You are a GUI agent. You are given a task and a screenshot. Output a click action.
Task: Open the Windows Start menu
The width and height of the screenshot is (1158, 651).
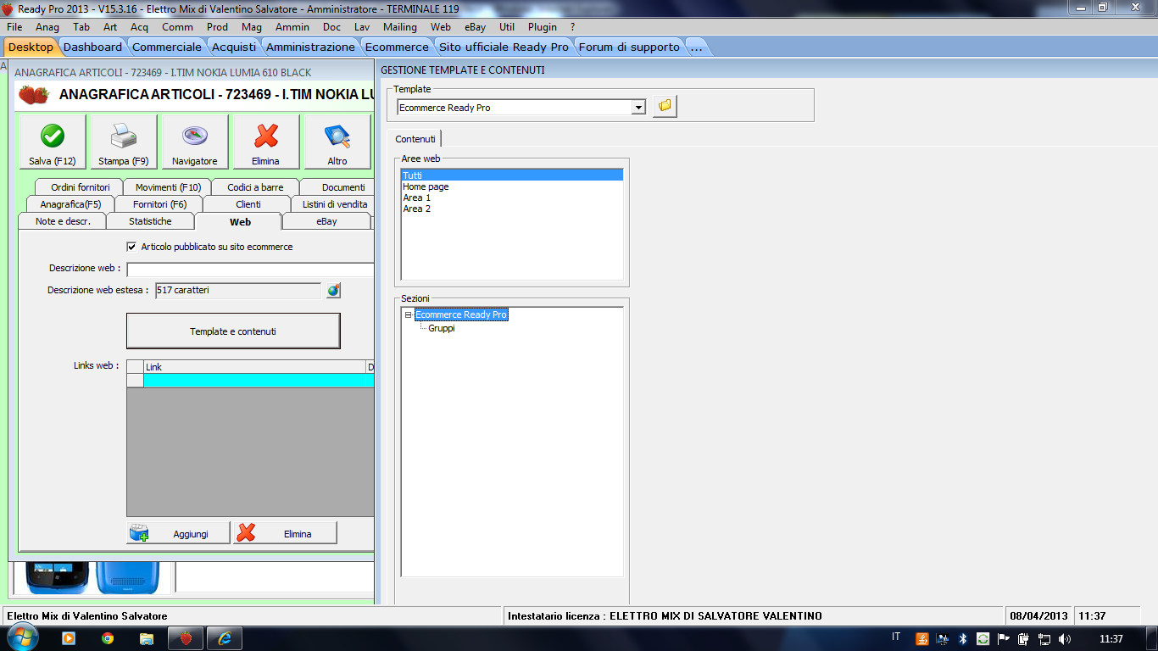[21, 637]
